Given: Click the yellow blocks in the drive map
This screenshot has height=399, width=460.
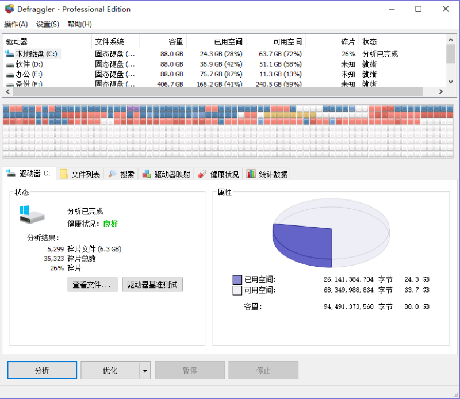Looking at the screenshot, I should click(x=290, y=115).
